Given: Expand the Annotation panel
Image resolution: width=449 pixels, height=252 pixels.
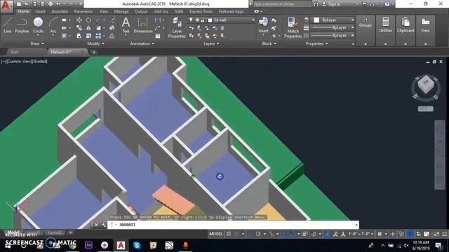Looking at the screenshot, I should (x=142, y=43).
